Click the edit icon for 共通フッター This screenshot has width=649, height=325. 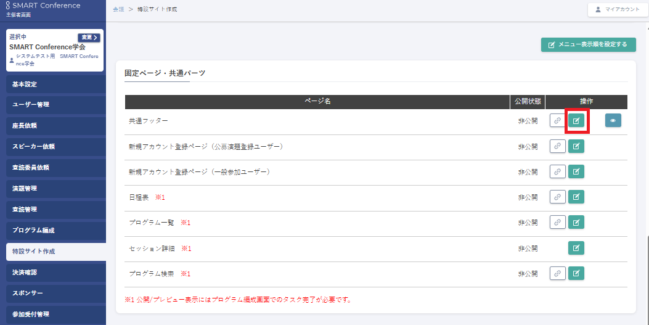[x=576, y=121]
